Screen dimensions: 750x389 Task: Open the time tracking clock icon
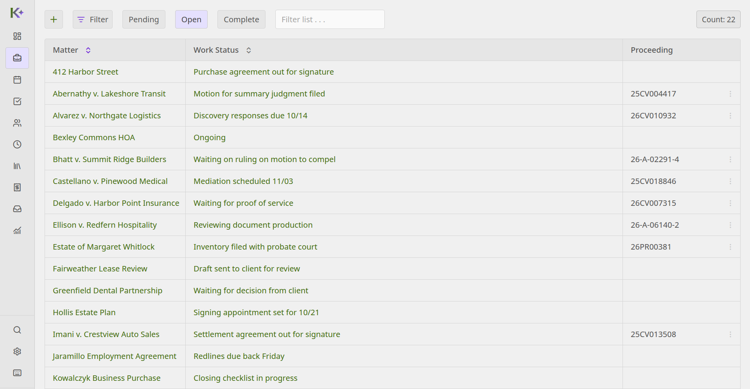pyautogui.click(x=17, y=145)
